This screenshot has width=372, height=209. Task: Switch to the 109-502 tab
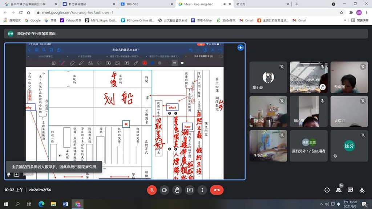146,4
